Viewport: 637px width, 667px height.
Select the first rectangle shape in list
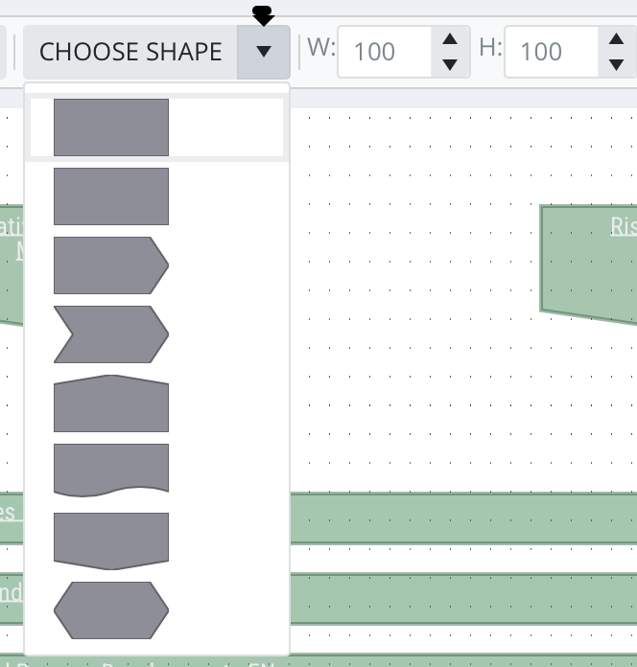pos(111,126)
